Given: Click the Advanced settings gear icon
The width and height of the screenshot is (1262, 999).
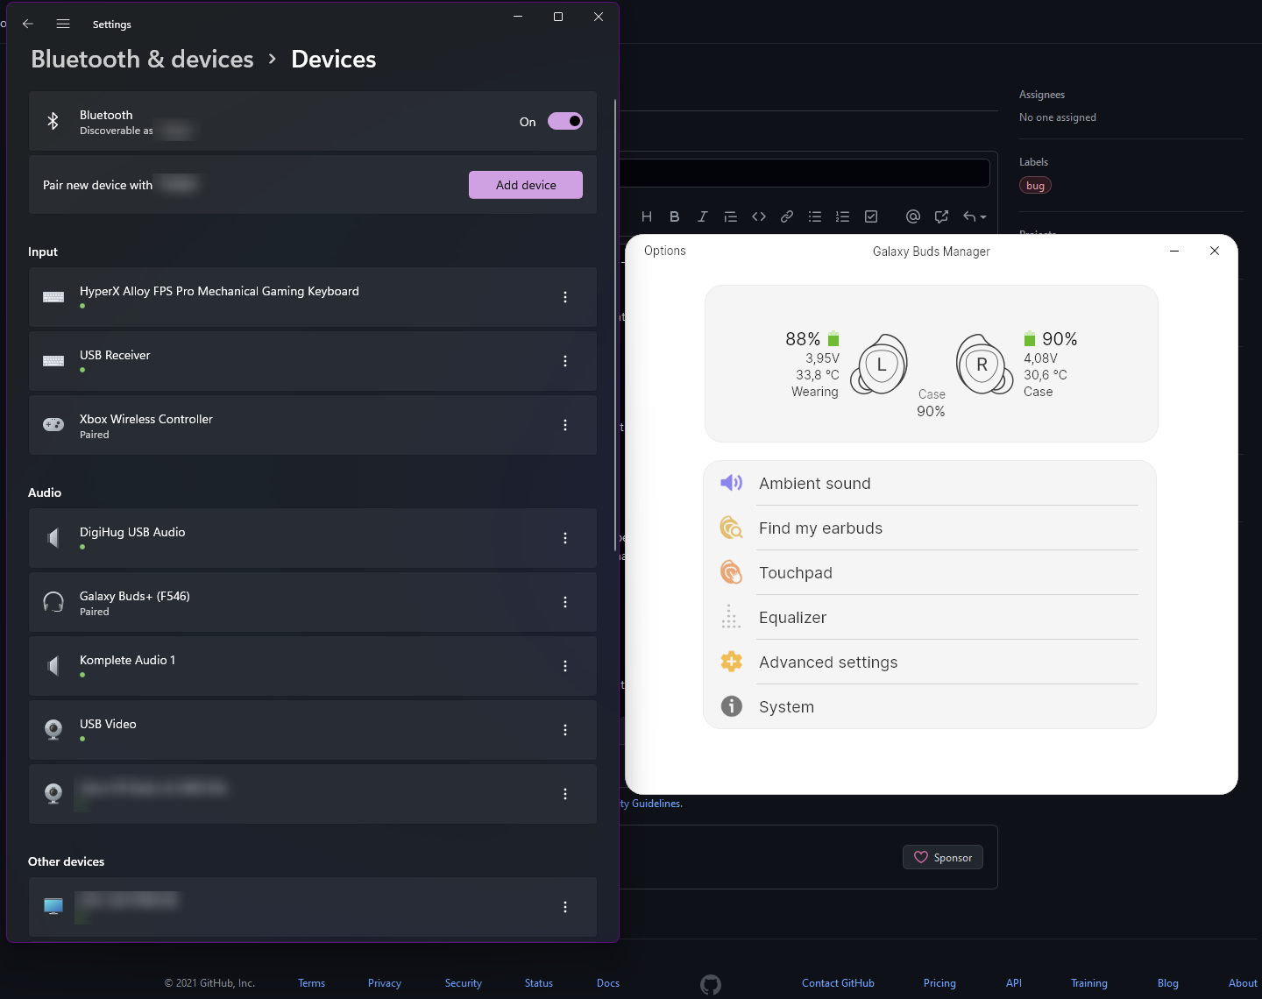Looking at the screenshot, I should tap(731, 662).
